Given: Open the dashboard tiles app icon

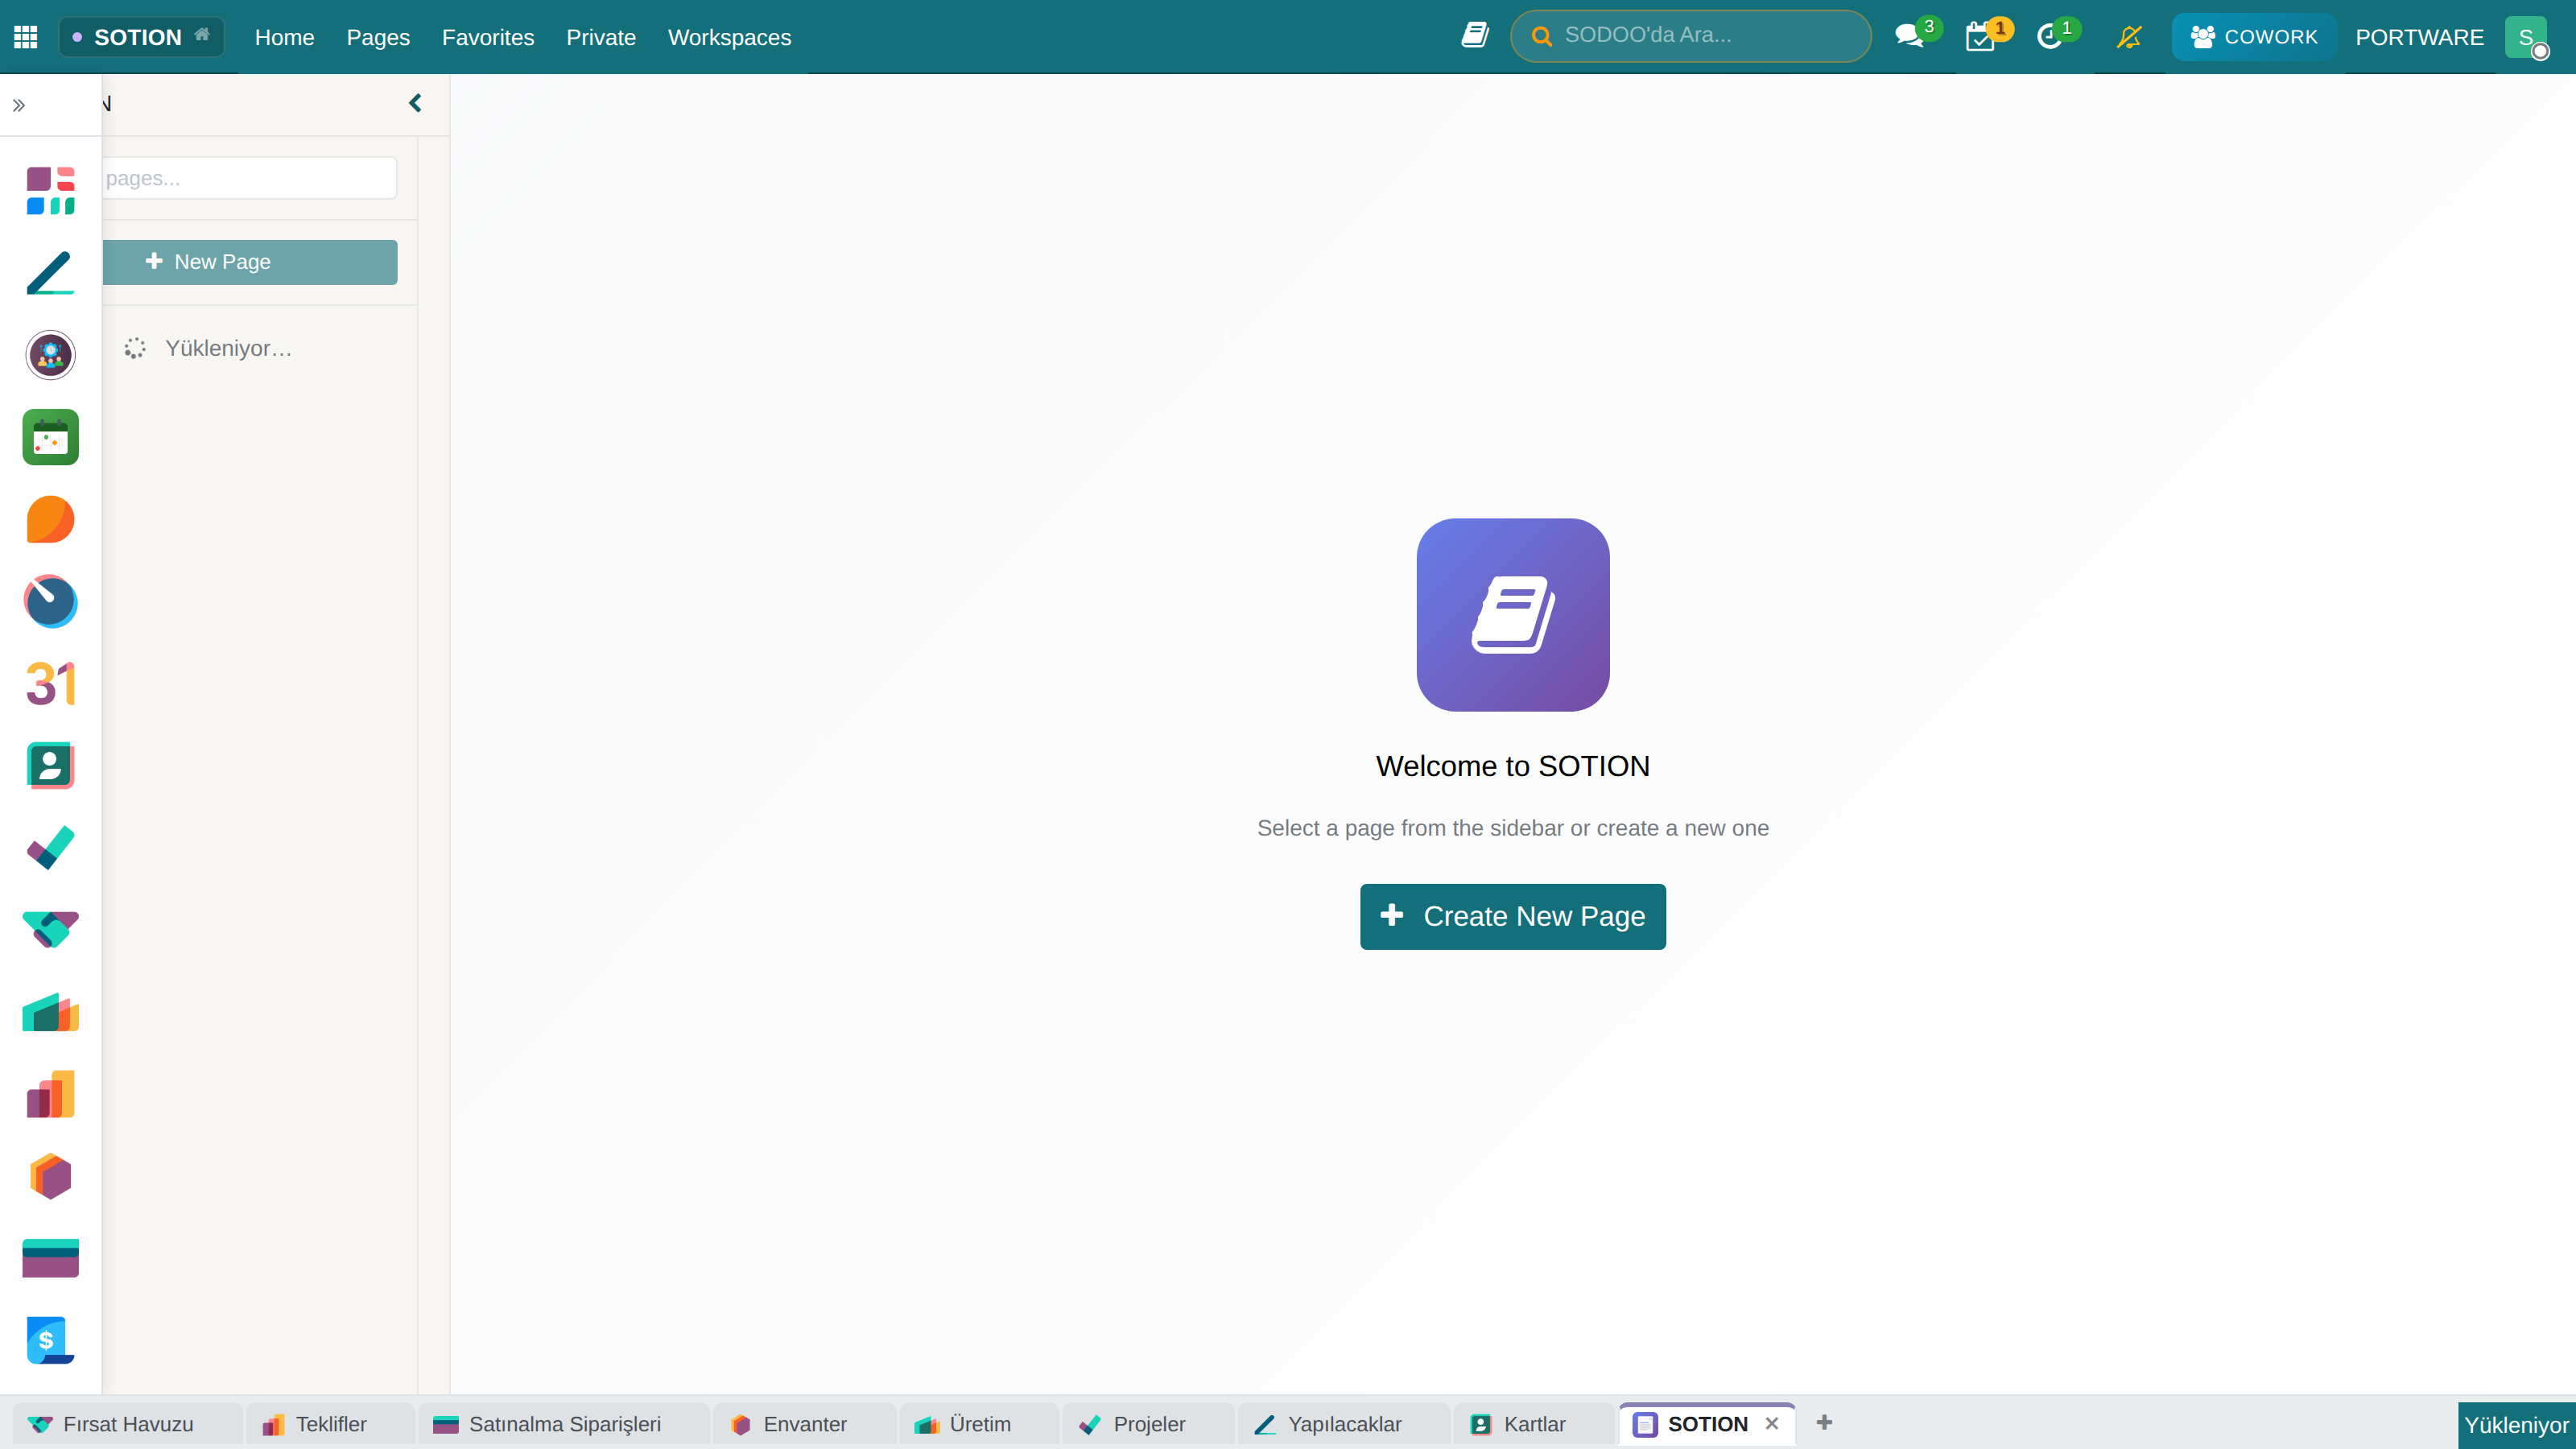Looking at the screenshot, I should coord(51,190).
